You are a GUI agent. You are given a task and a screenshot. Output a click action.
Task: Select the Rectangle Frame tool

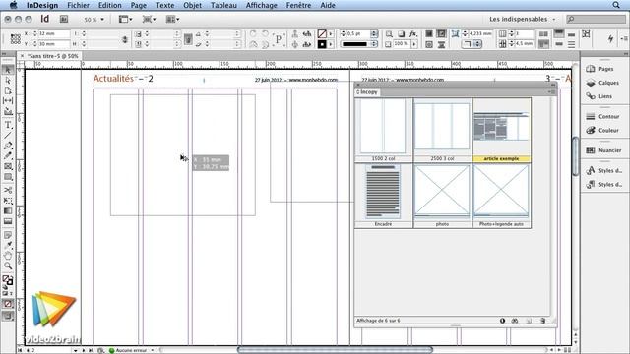(x=8, y=166)
